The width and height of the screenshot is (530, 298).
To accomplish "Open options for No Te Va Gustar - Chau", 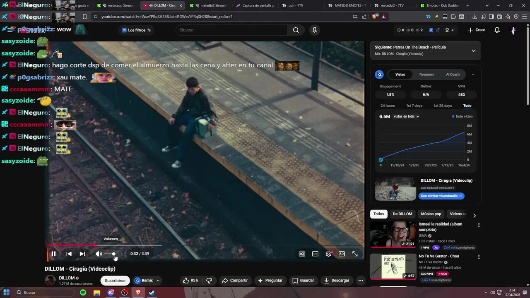I will [x=479, y=257].
